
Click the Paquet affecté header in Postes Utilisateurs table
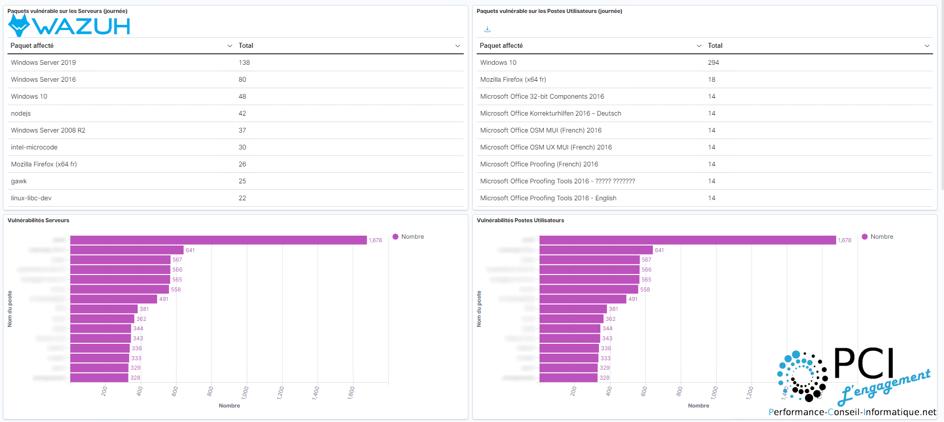coord(501,45)
